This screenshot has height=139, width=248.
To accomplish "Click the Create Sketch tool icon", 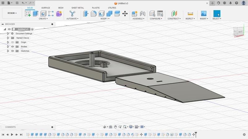I will [28, 14].
